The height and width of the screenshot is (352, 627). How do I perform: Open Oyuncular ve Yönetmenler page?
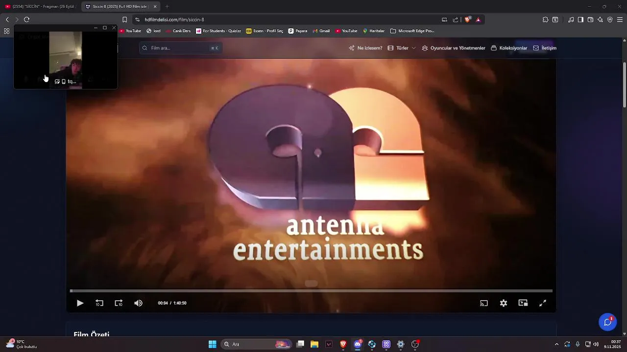point(454,48)
